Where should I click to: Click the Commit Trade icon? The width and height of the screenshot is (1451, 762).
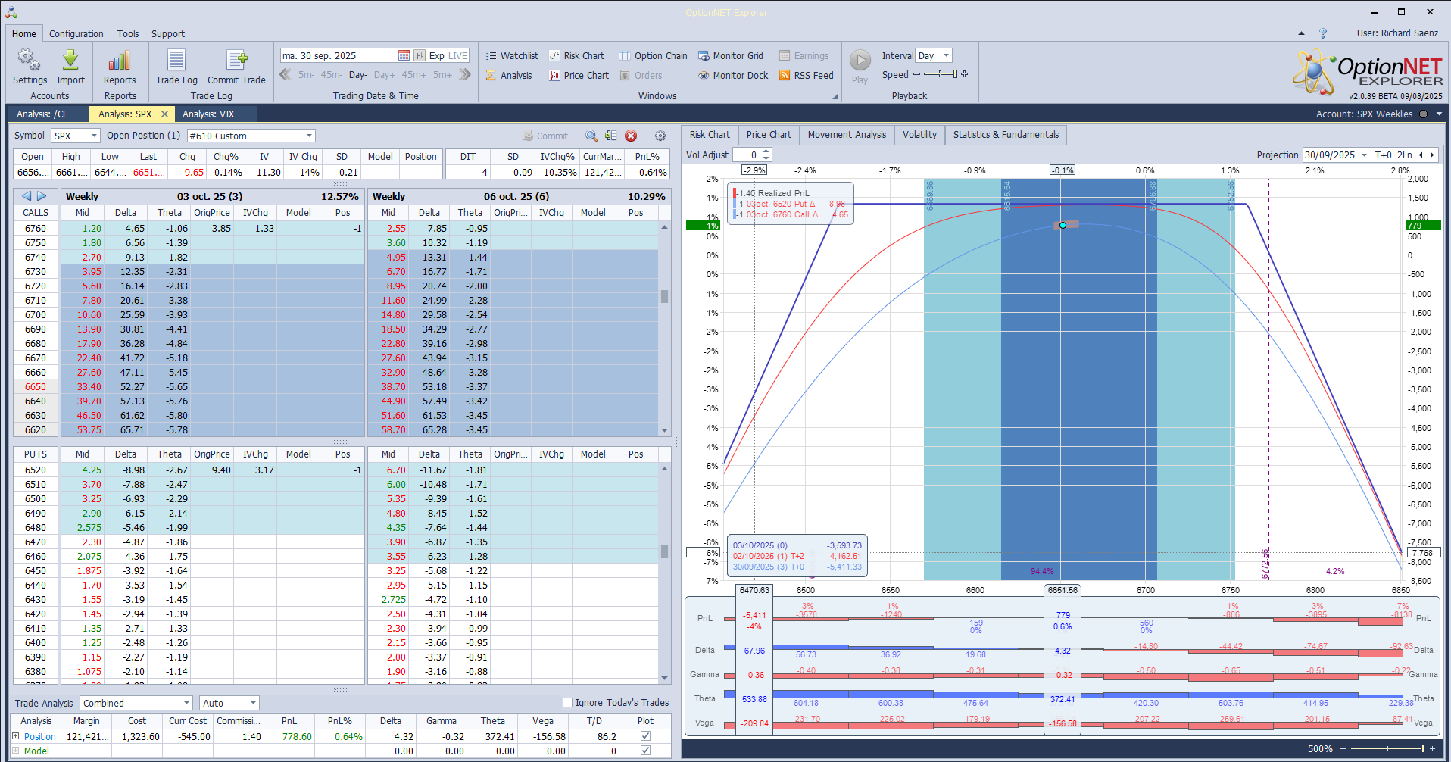(x=236, y=61)
